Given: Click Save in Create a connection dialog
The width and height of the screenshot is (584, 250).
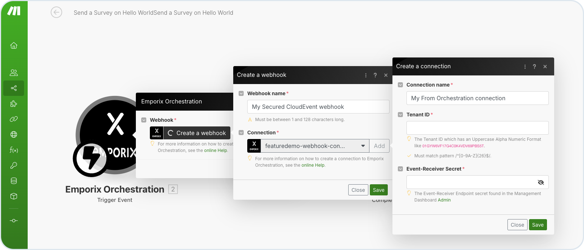Looking at the screenshot, I should 538,225.
